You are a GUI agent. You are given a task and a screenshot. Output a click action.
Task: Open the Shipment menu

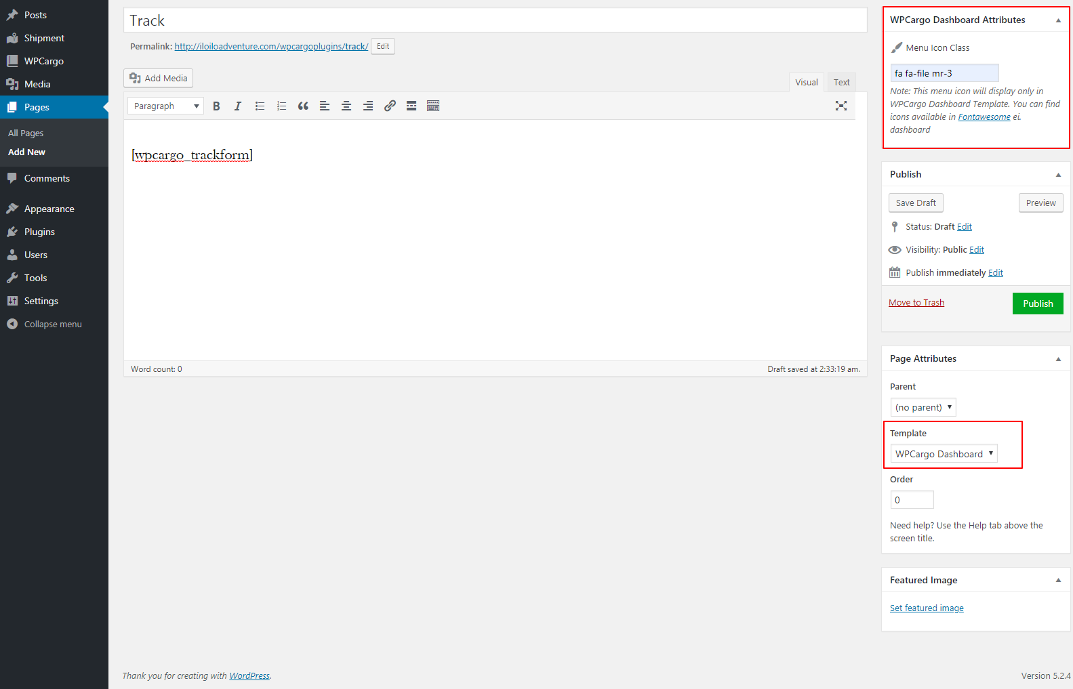pos(54,38)
